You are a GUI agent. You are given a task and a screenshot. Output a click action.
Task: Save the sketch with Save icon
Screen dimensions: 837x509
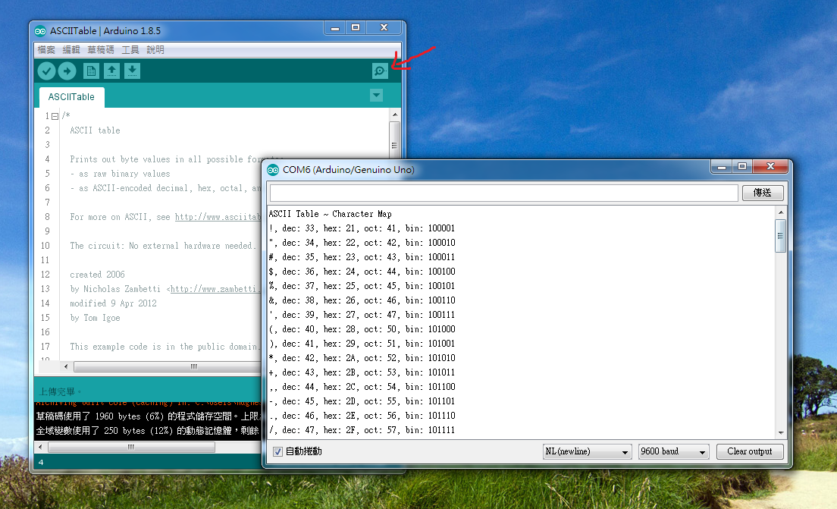pyautogui.click(x=133, y=71)
